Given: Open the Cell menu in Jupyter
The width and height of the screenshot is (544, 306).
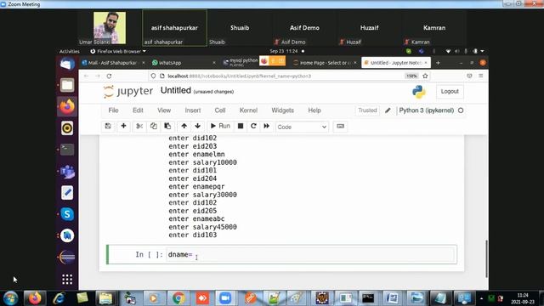Looking at the screenshot, I should tap(220, 110).
